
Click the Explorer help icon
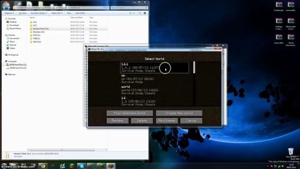click(x=145, y=13)
